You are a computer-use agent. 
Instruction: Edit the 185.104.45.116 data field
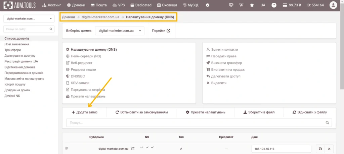[x=281, y=149]
